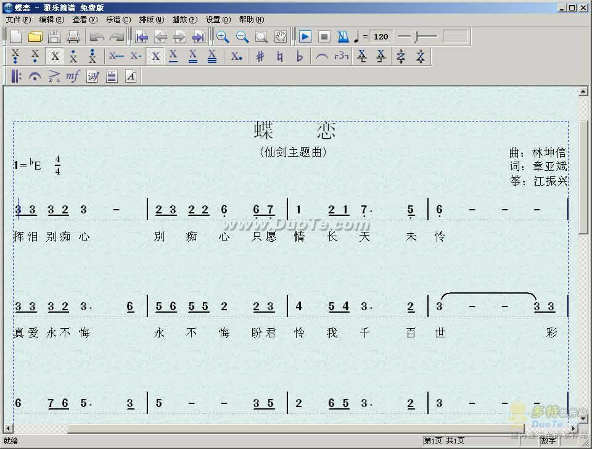The image size is (592, 449).
Task: Fit score to window zoom
Action: click(261, 36)
